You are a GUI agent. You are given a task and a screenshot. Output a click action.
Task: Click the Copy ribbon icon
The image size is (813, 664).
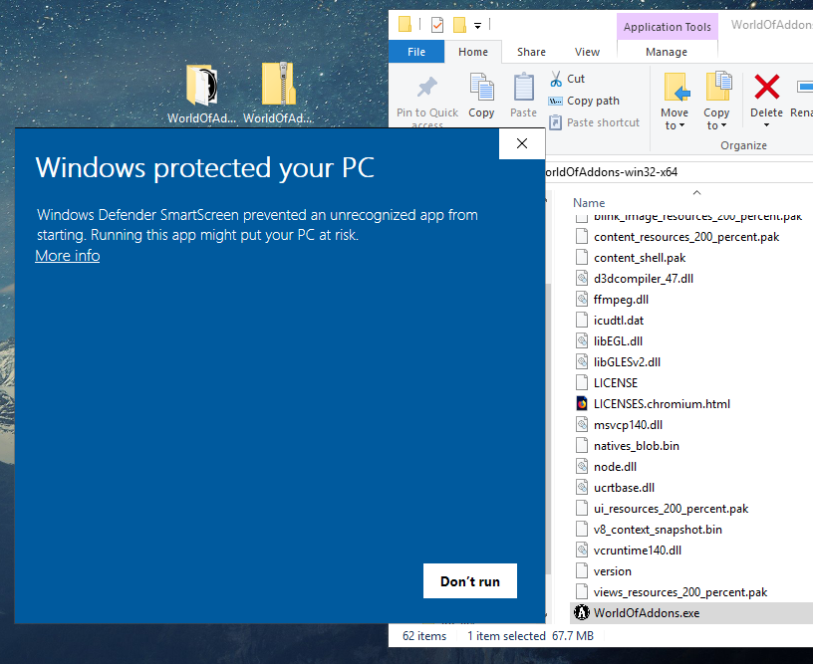481,87
